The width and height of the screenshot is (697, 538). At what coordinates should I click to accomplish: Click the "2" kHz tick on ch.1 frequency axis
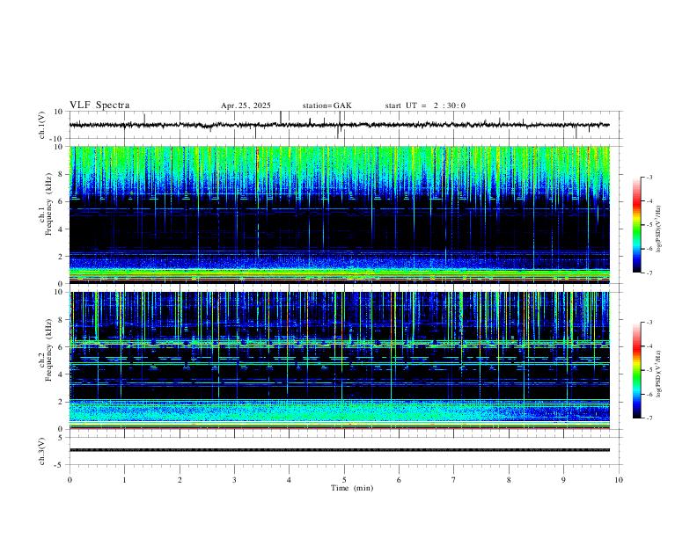pos(62,257)
